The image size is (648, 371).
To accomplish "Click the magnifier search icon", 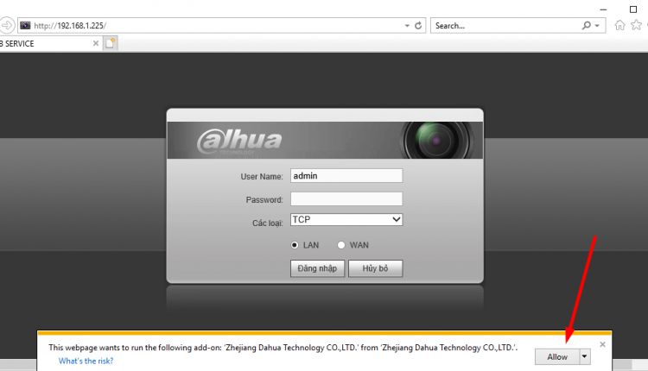I will (586, 26).
